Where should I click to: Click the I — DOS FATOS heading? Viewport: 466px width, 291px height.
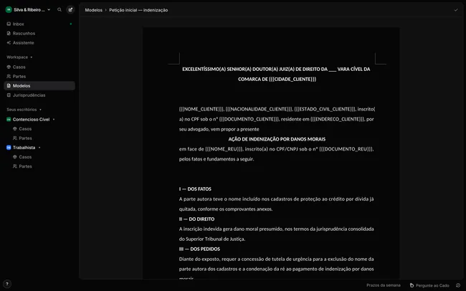tap(195, 189)
